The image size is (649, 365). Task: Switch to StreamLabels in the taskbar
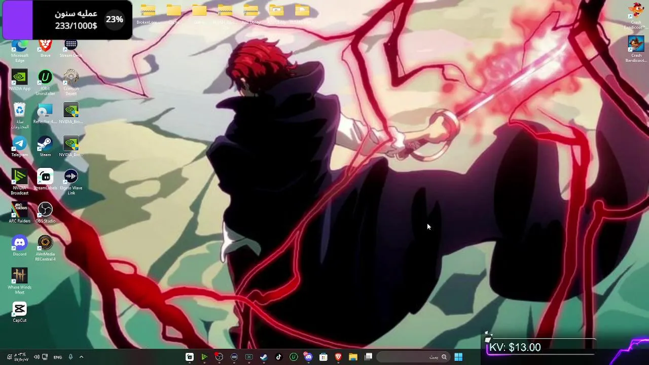point(189,357)
